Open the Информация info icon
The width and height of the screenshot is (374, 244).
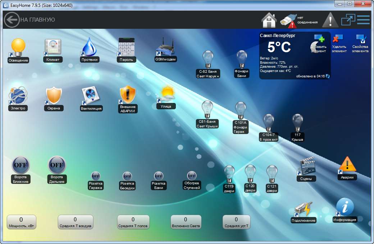click(345, 208)
